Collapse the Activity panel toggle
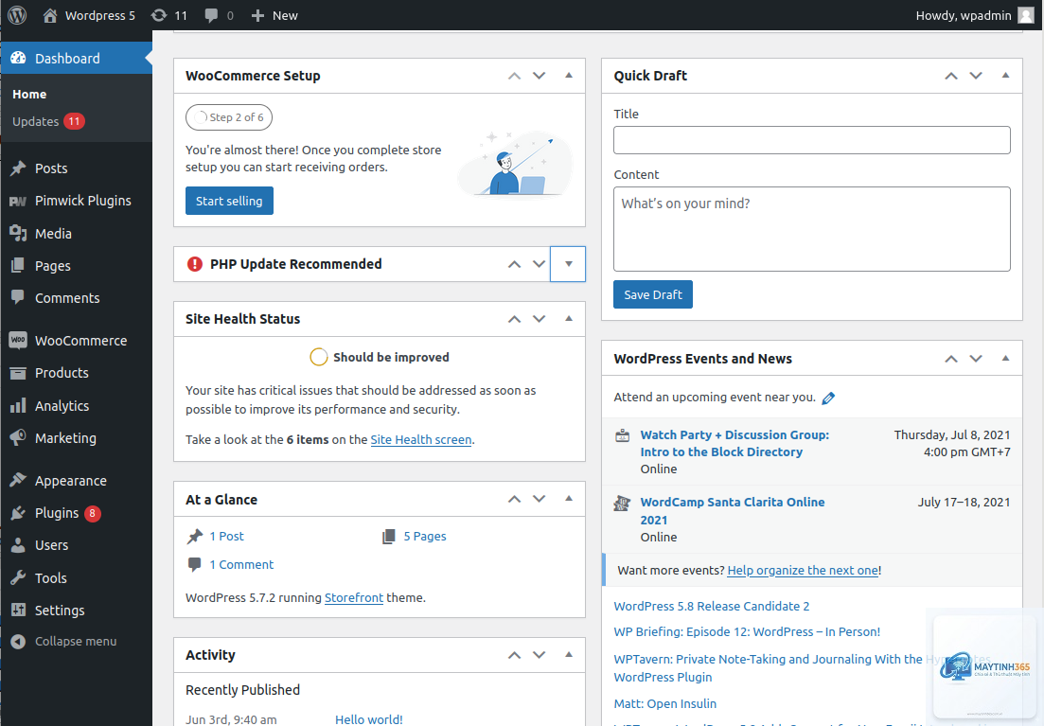1044x726 pixels. (x=569, y=654)
